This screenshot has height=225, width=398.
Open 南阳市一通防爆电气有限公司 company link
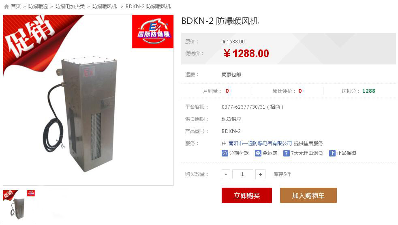[260, 144]
